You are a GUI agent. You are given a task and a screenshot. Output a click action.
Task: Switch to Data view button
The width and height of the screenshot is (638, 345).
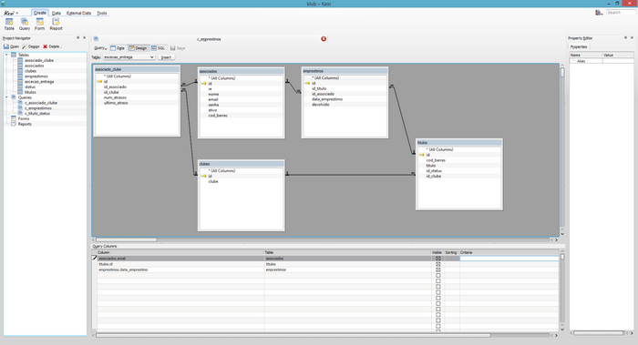[118, 48]
